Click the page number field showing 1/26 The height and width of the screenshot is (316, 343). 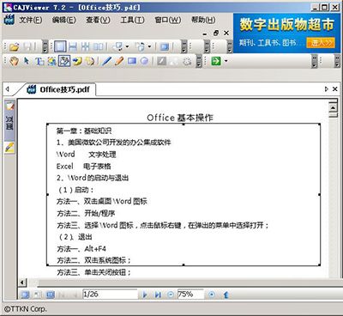[110, 294]
